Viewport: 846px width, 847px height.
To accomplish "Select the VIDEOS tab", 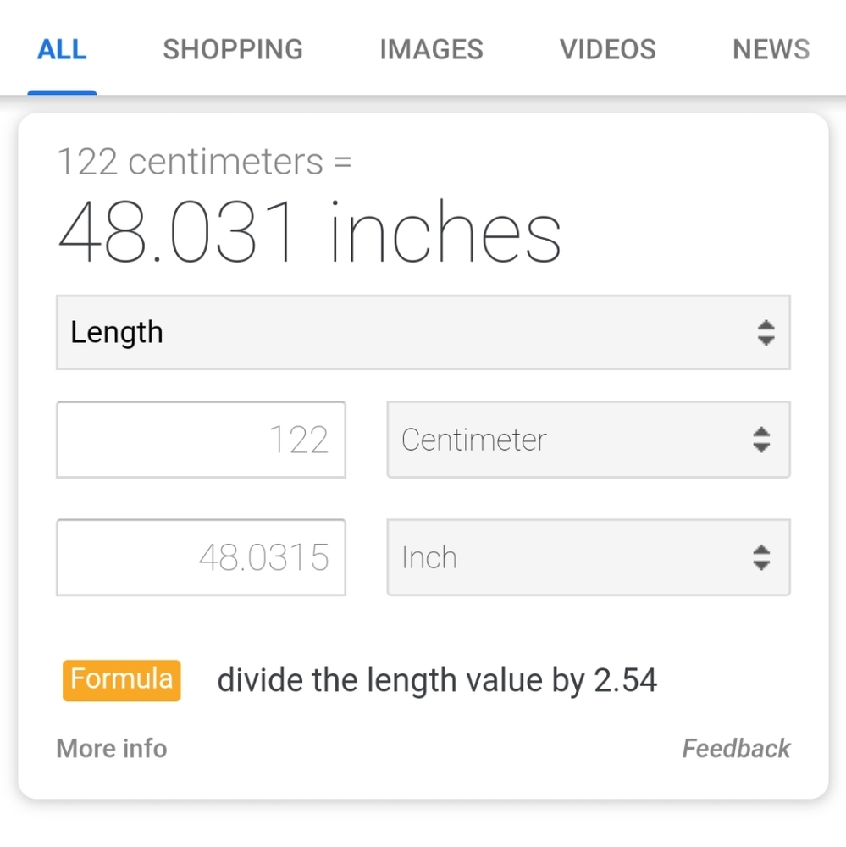I will pos(607,49).
